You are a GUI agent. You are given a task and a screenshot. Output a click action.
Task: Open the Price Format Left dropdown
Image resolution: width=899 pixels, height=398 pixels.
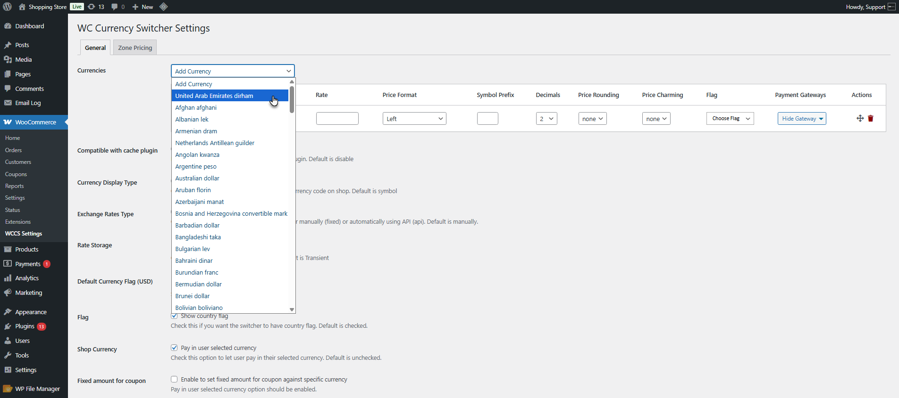pyautogui.click(x=414, y=119)
